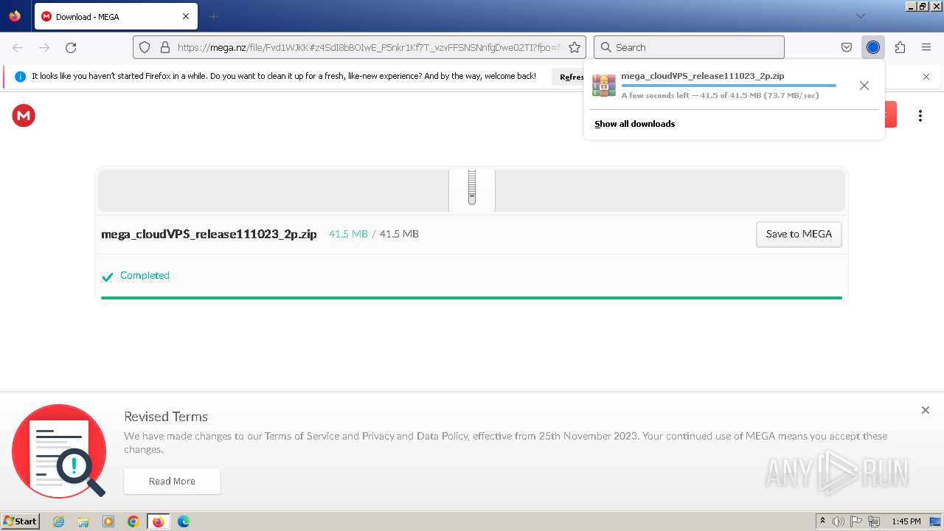Viewport: 944px width, 531px height.
Task: Click the 1:45 PM clock
Action: 906,521
